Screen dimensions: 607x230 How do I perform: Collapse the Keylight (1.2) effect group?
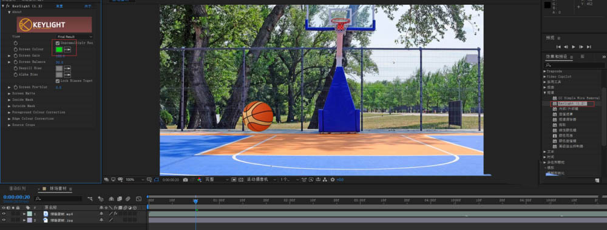[x=3, y=6]
